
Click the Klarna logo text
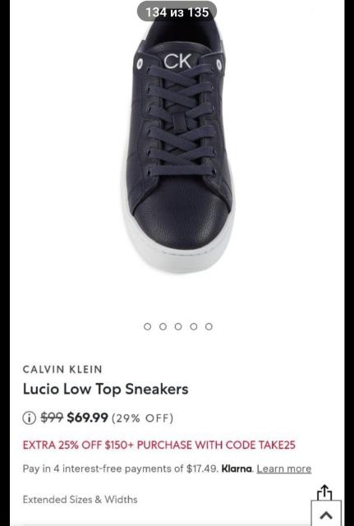pos(237,468)
